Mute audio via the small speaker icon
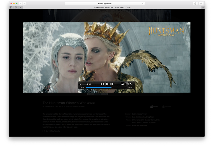This screenshot has width=211, height=149. tap(80, 84)
